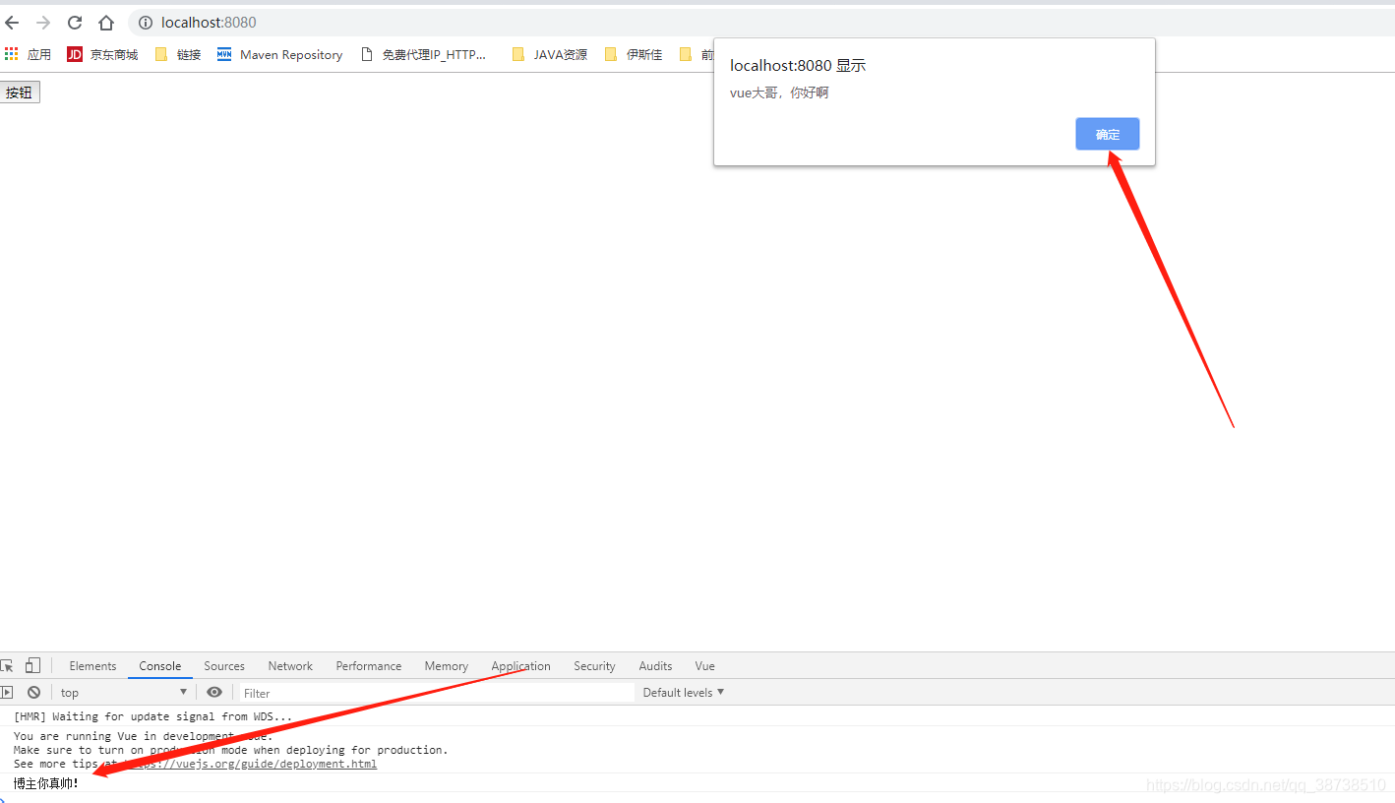The image size is (1395, 803).
Task: Switch to the Console tab
Action: tap(160, 666)
